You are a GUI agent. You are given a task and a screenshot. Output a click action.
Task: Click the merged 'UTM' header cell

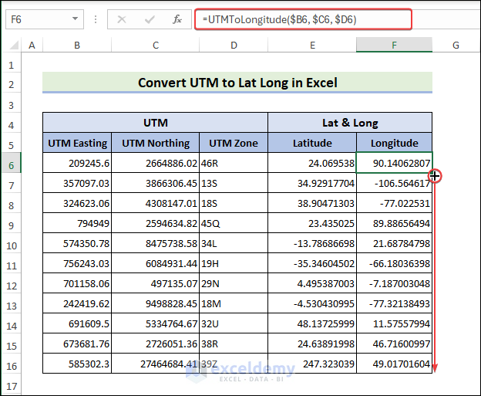tap(156, 123)
